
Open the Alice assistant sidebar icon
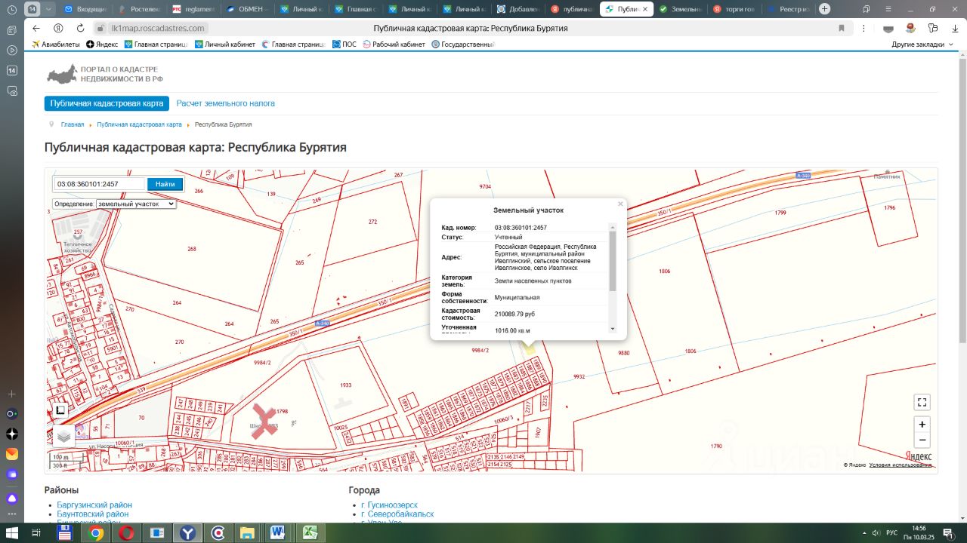pyautogui.click(x=12, y=499)
